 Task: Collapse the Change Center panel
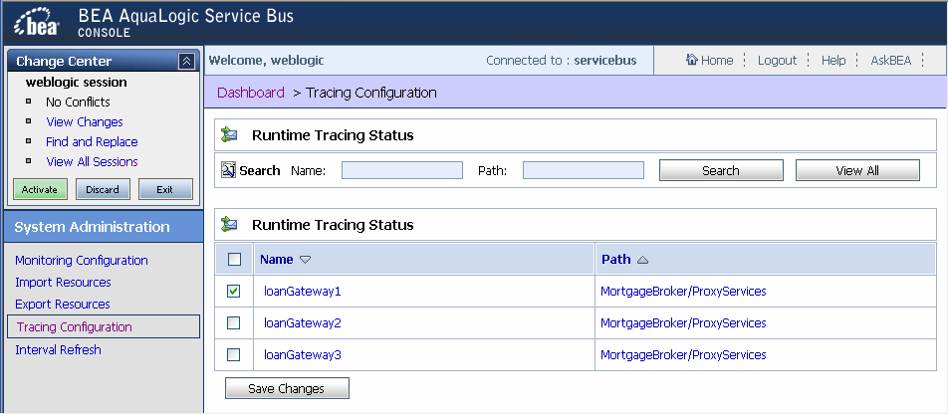[186, 61]
